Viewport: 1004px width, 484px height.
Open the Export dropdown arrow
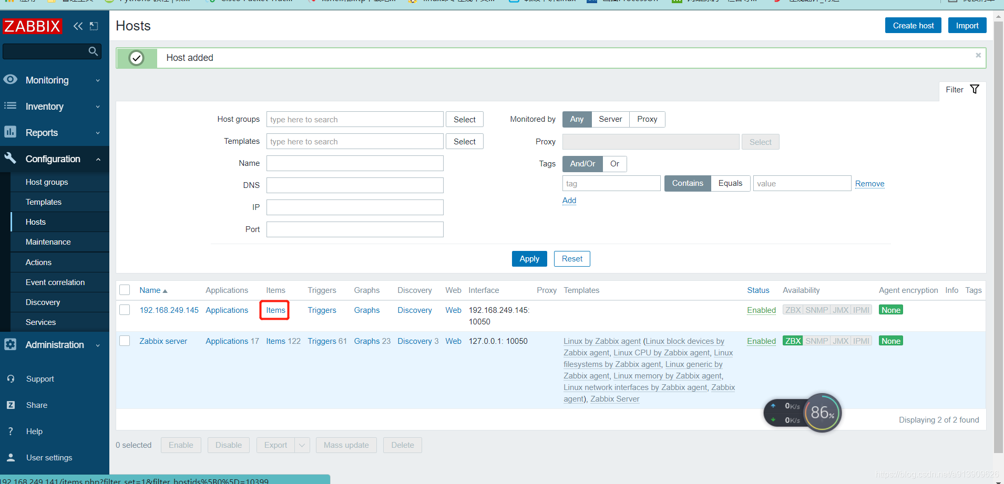point(302,445)
